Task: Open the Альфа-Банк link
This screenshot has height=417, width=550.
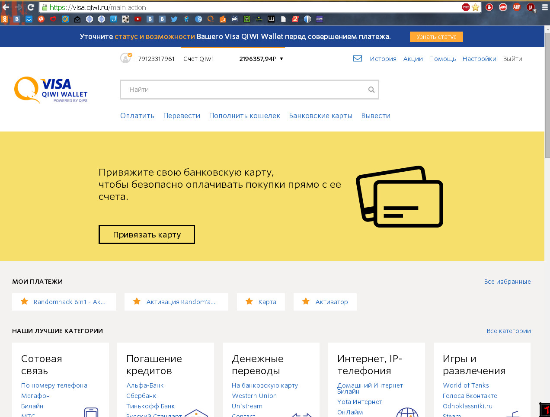Action: (x=145, y=385)
